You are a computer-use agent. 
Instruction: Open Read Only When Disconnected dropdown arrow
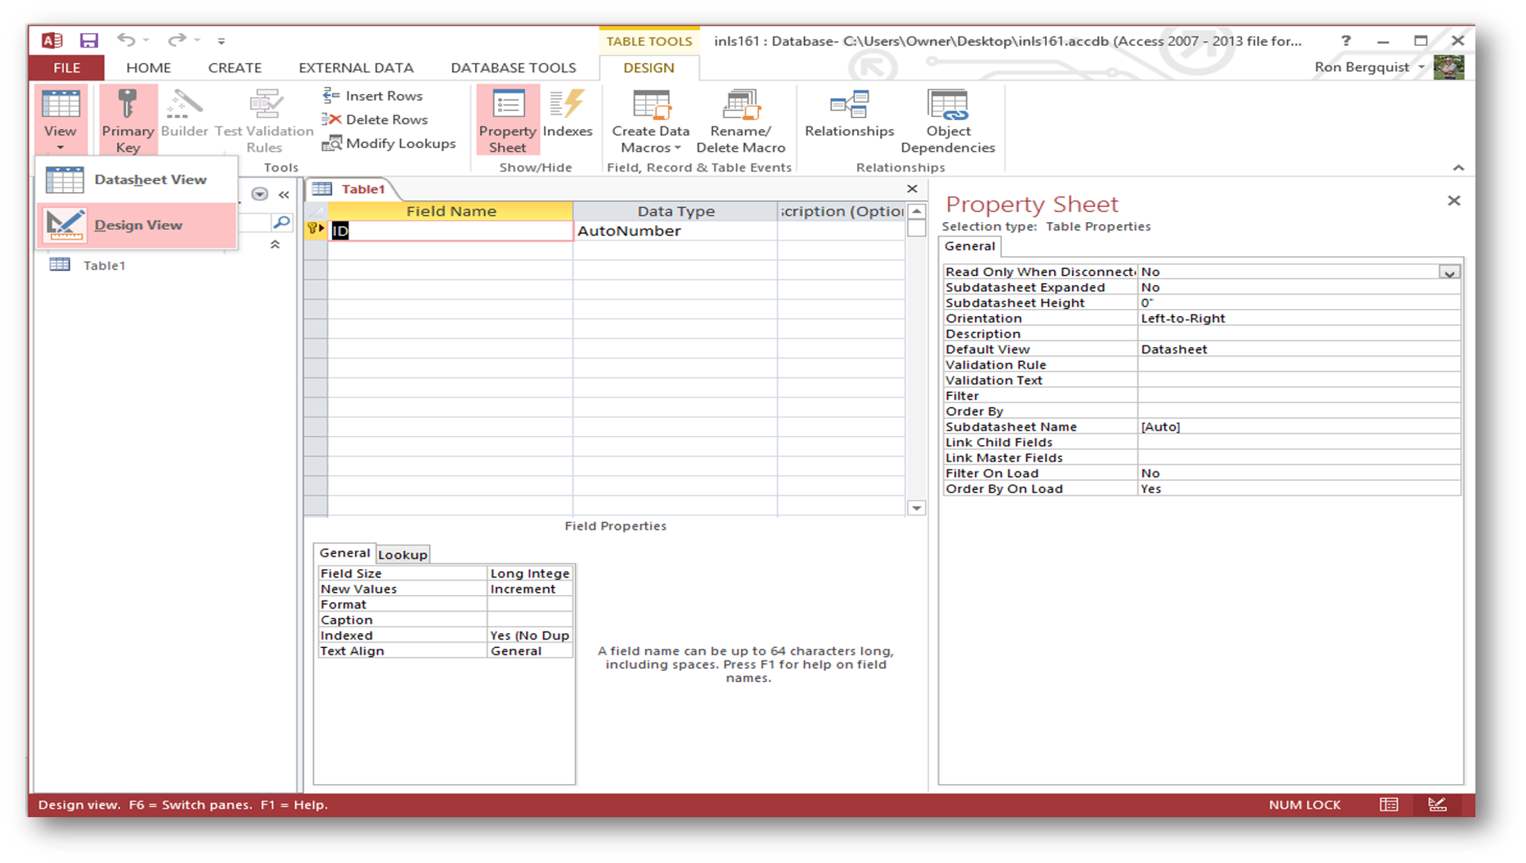(1449, 273)
